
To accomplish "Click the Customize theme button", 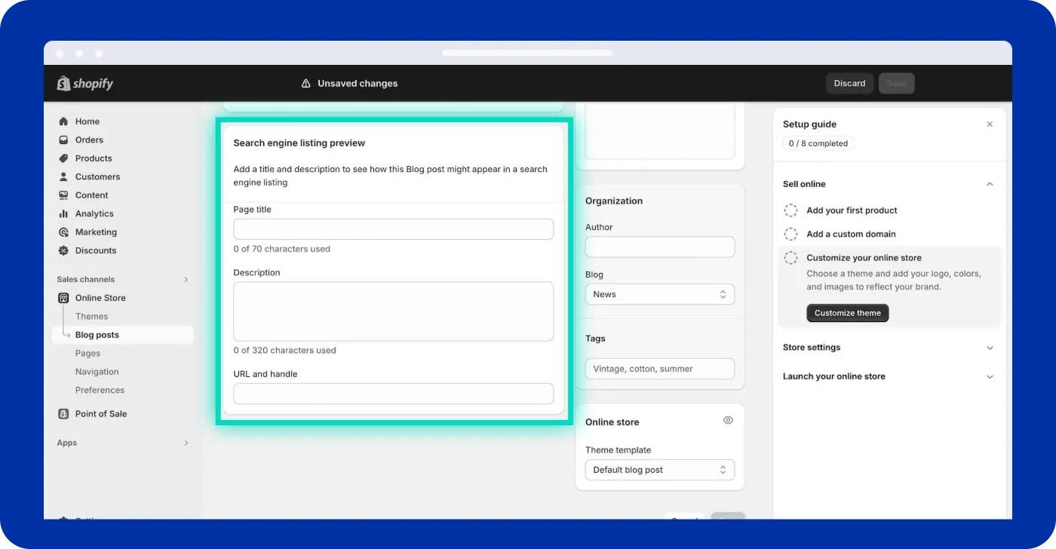I will click(847, 313).
